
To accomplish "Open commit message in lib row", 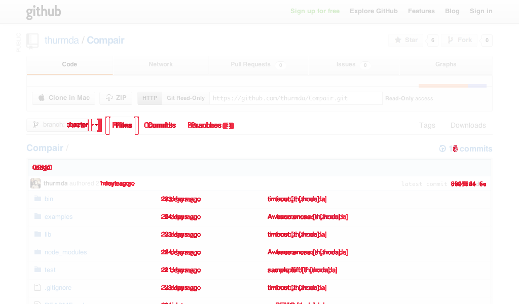I will coord(297,235).
